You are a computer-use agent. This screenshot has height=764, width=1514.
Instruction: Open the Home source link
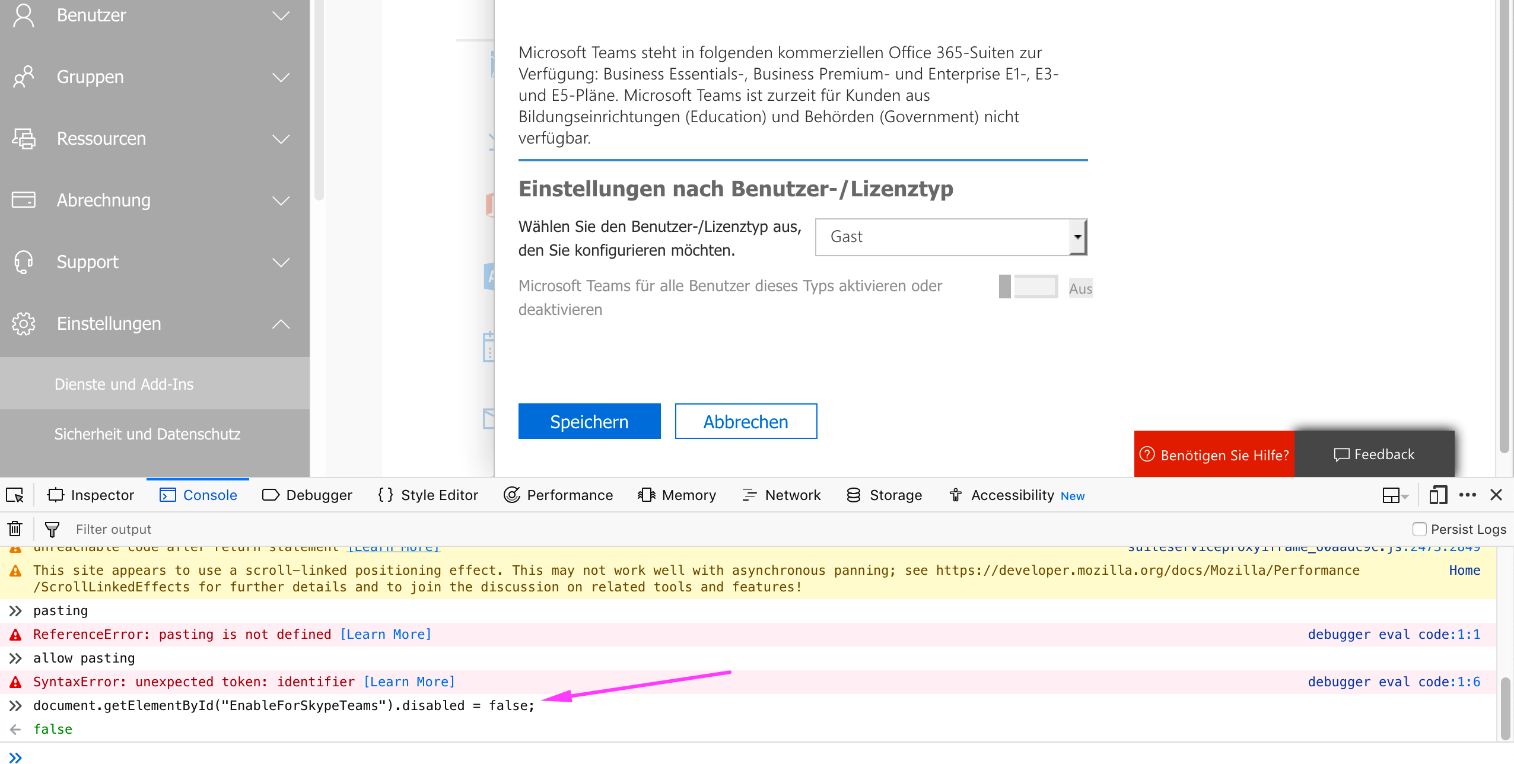1464,571
